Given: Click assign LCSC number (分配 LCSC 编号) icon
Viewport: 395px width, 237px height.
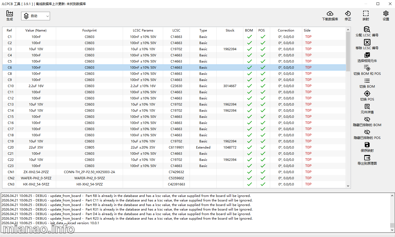Looking at the screenshot, I should [367, 29].
